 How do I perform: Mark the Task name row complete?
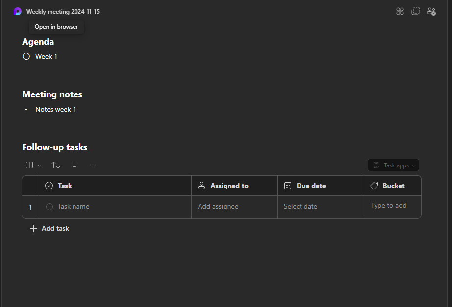click(x=50, y=207)
